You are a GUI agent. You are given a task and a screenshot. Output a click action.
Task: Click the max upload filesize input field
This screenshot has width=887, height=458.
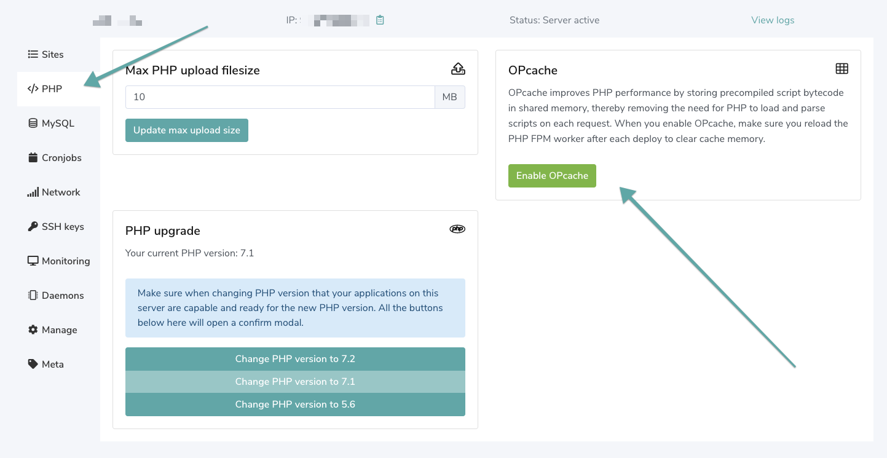(280, 97)
